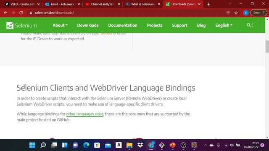Close the Email - Koteswara tab
The height and width of the screenshot is (151, 269).
pos(79,4)
